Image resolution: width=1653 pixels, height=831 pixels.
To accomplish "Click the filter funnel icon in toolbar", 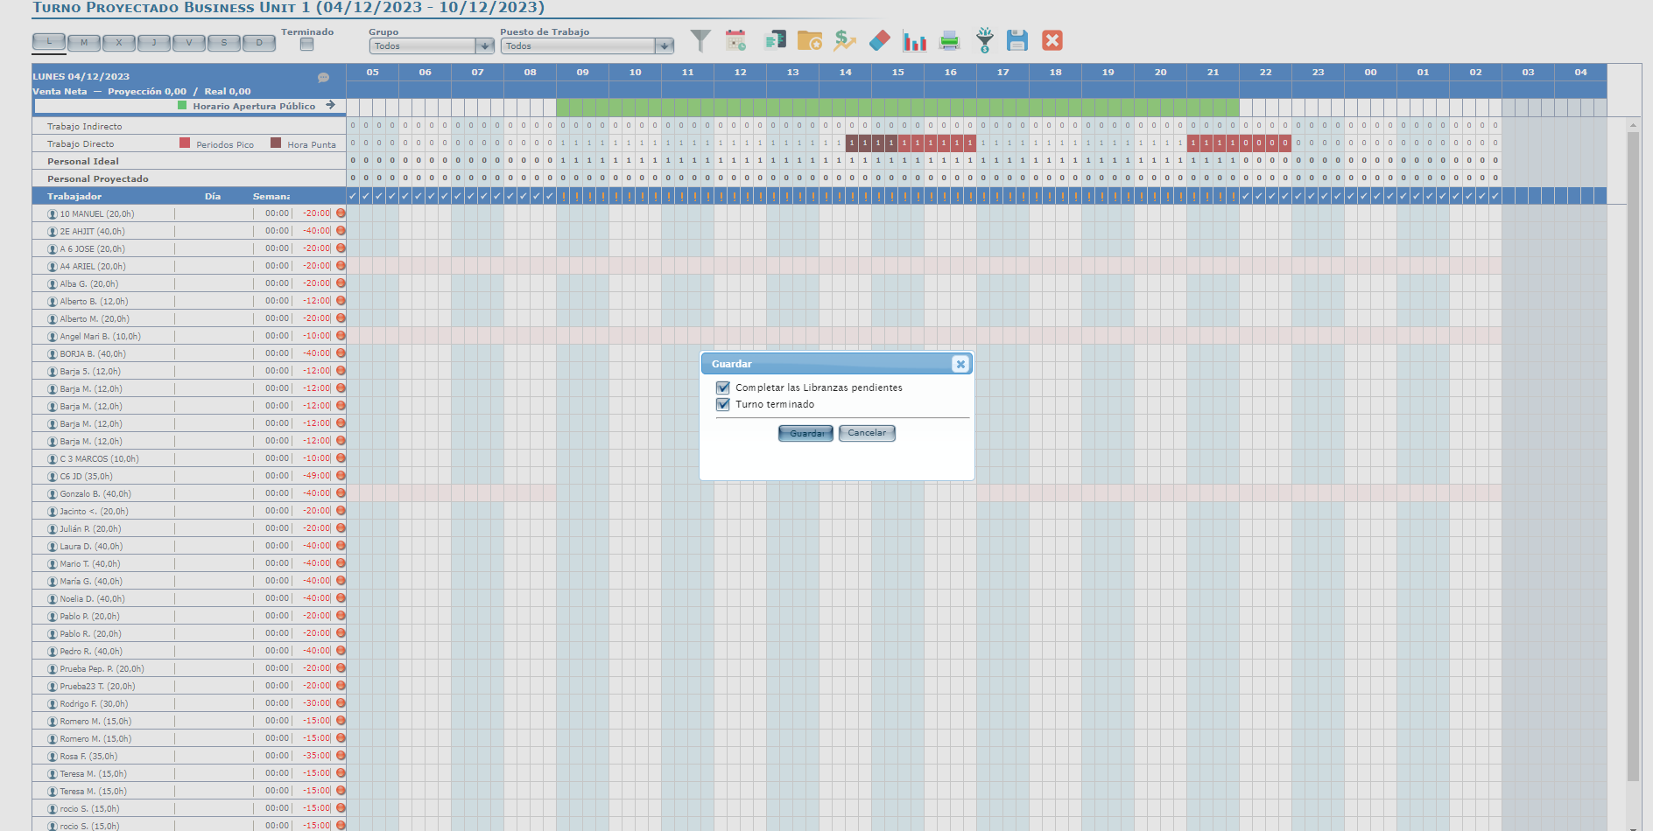I will pos(700,40).
